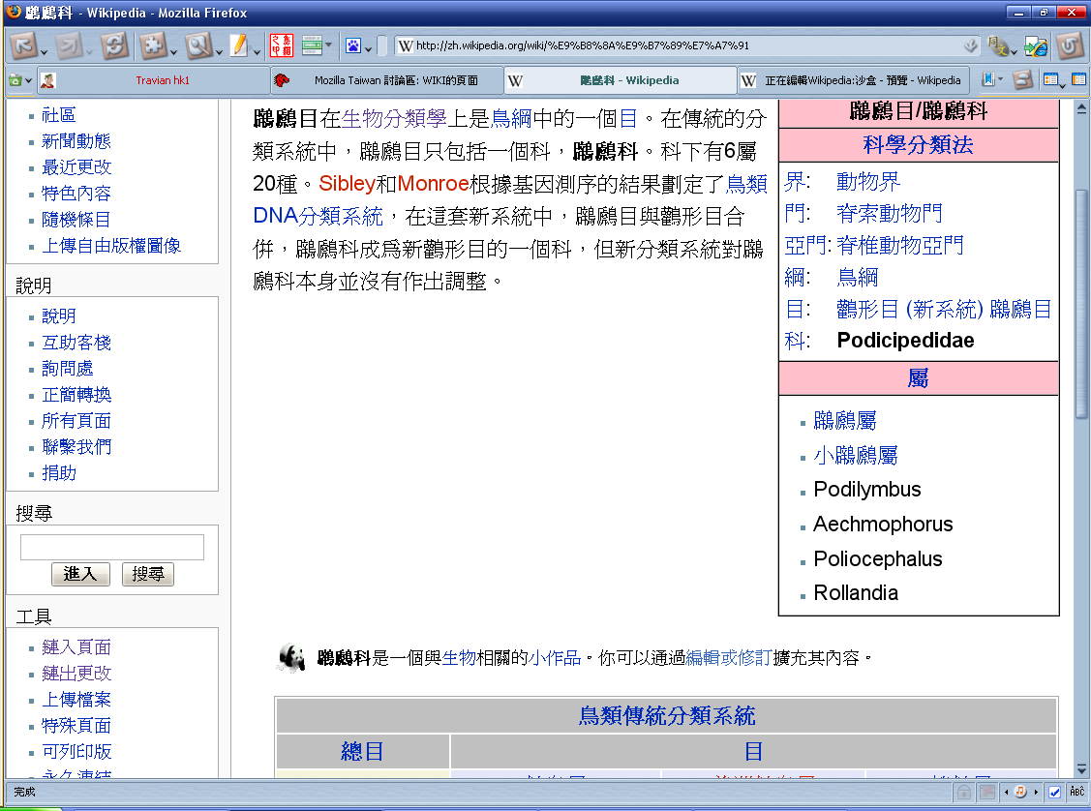
Task: Click the ABC spell check status icon
Action: [x=1076, y=792]
